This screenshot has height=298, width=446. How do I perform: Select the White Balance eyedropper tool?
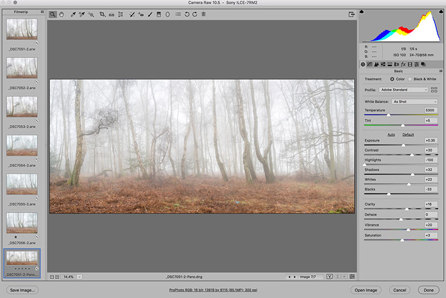point(73,15)
